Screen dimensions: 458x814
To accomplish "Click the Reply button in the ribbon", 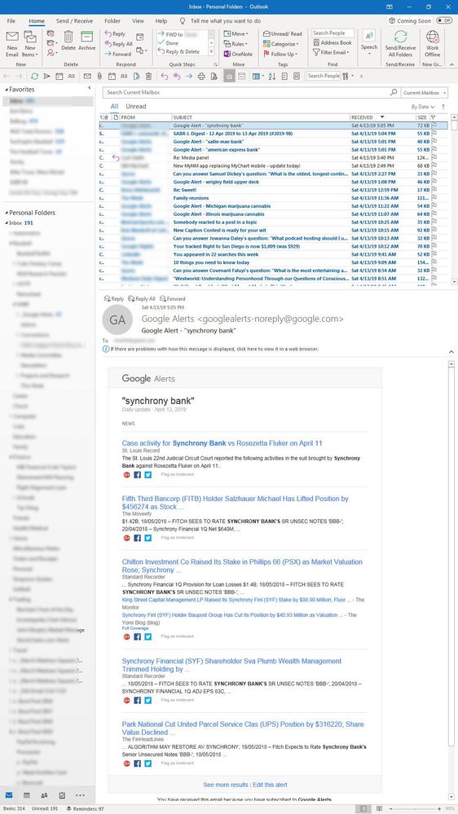I will (115, 33).
